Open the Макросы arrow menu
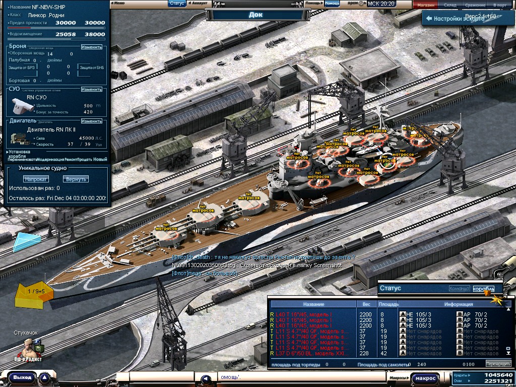516x387 pixels. pos(399,378)
